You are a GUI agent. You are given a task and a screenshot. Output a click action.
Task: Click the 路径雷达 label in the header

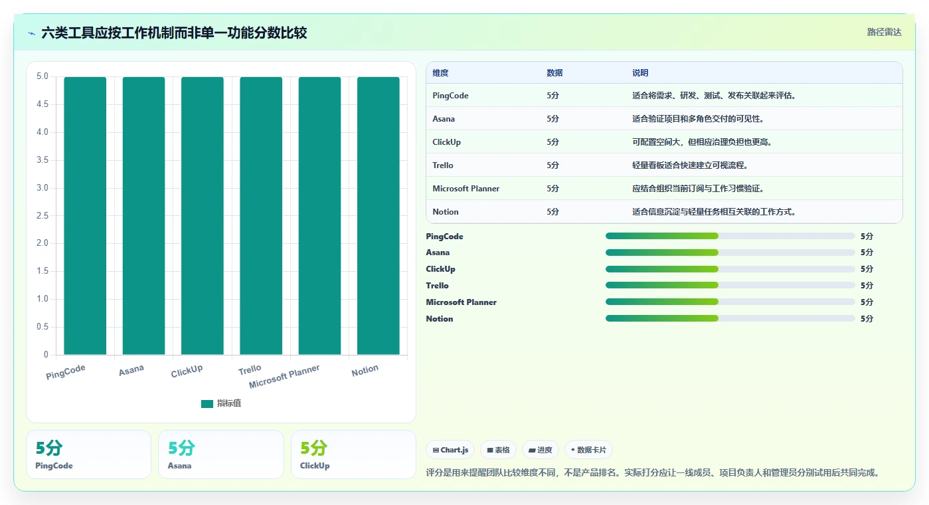pos(884,32)
